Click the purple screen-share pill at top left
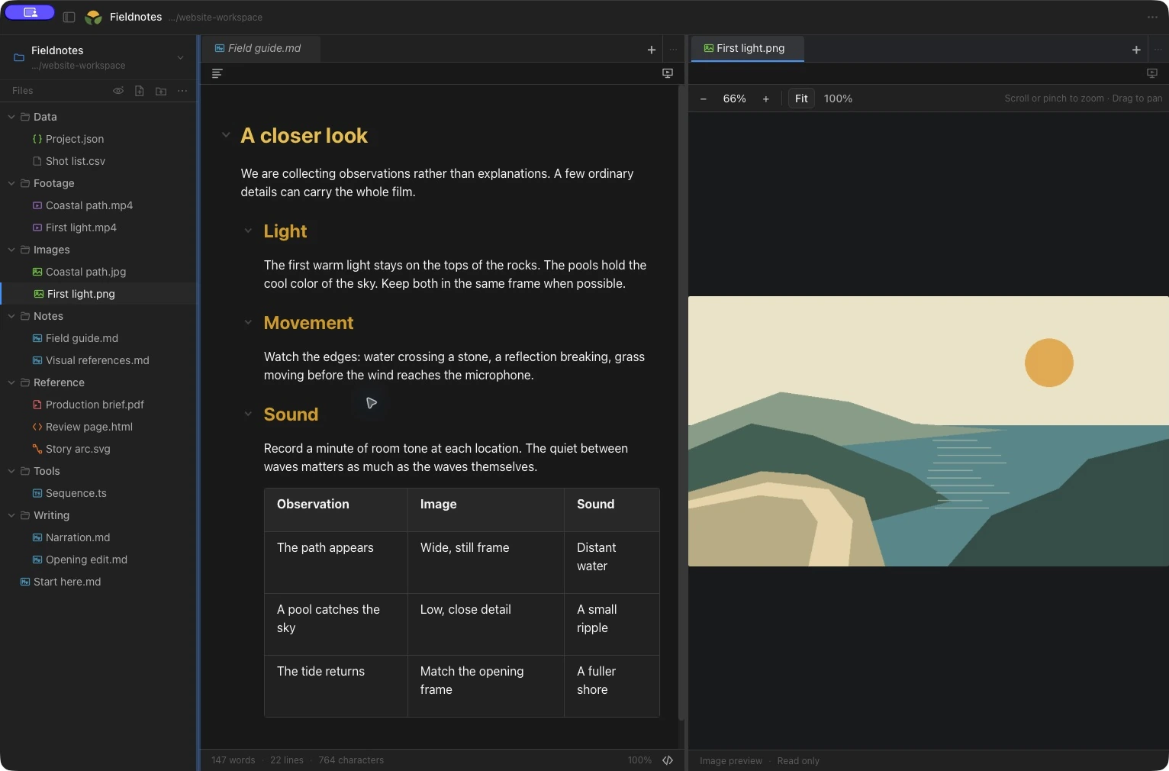The image size is (1169, 771). 30,12
